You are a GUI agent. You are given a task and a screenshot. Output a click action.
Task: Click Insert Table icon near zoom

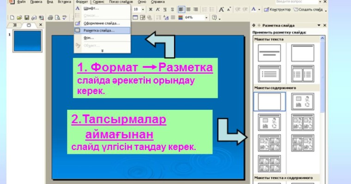point(135,18)
